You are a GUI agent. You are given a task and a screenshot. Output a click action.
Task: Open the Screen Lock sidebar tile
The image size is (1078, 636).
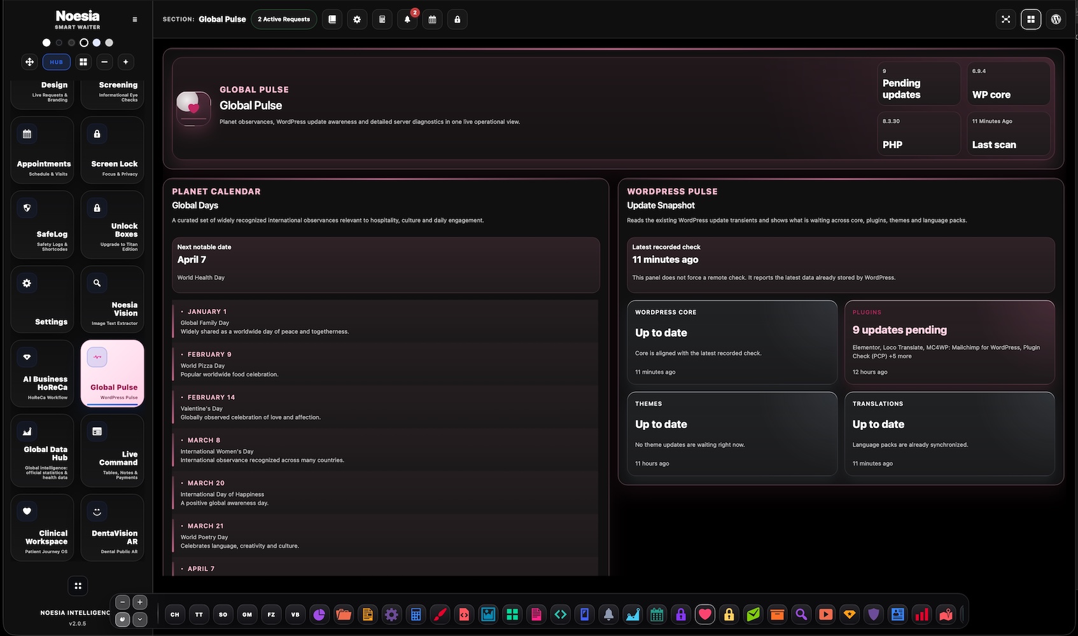(113, 150)
